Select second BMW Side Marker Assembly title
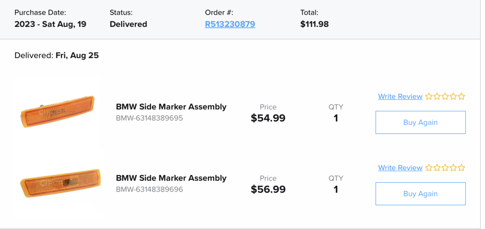This screenshot has height=229, width=485. click(x=171, y=178)
